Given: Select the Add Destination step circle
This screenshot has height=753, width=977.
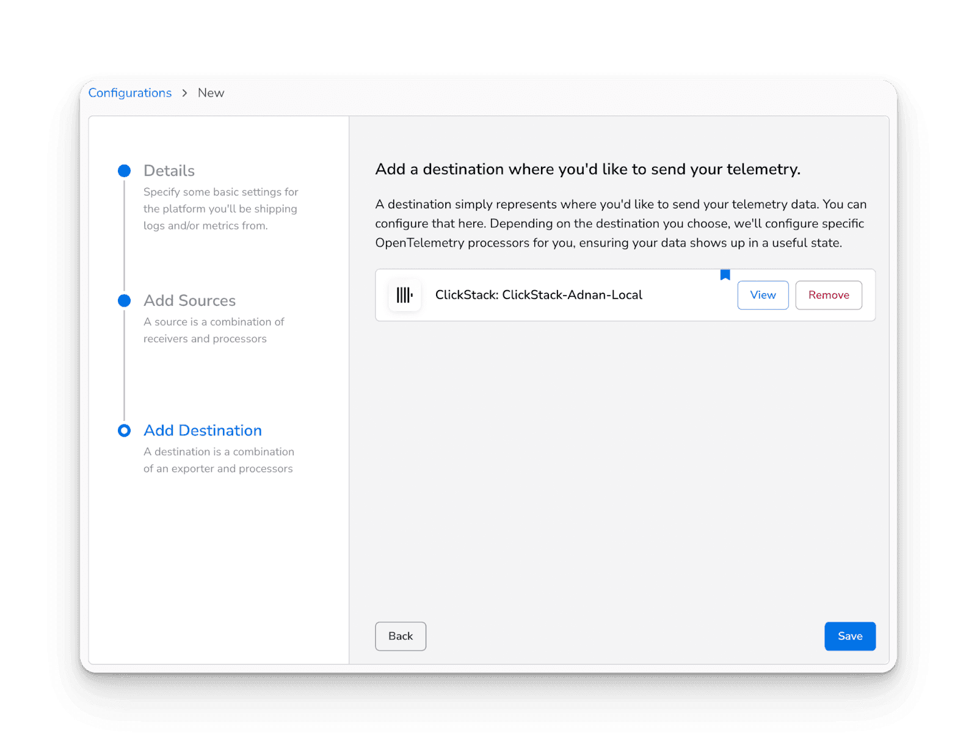Looking at the screenshot, I should [124, 431].
